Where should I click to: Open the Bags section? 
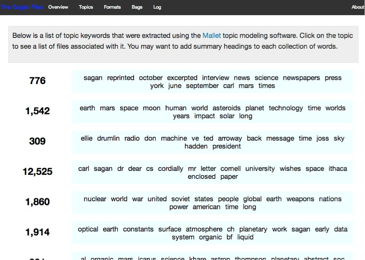click(137, 7)
